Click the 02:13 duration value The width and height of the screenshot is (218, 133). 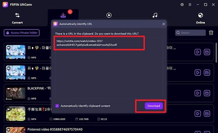click(104, 119)
